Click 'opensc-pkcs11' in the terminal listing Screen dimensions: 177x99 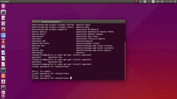(39, 32)
